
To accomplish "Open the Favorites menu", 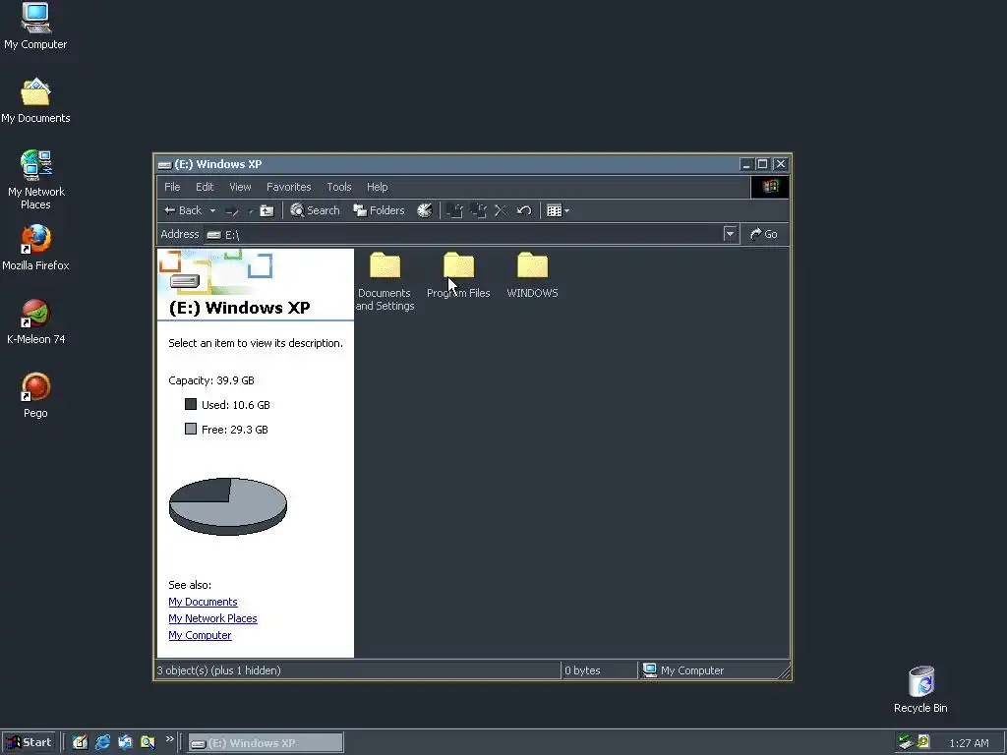I will click(x=288, y=187).
